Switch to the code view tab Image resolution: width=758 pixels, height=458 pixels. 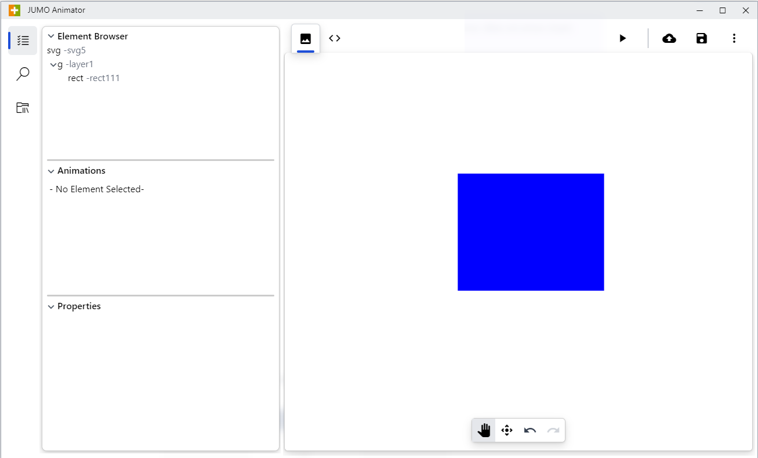(335, 38)
